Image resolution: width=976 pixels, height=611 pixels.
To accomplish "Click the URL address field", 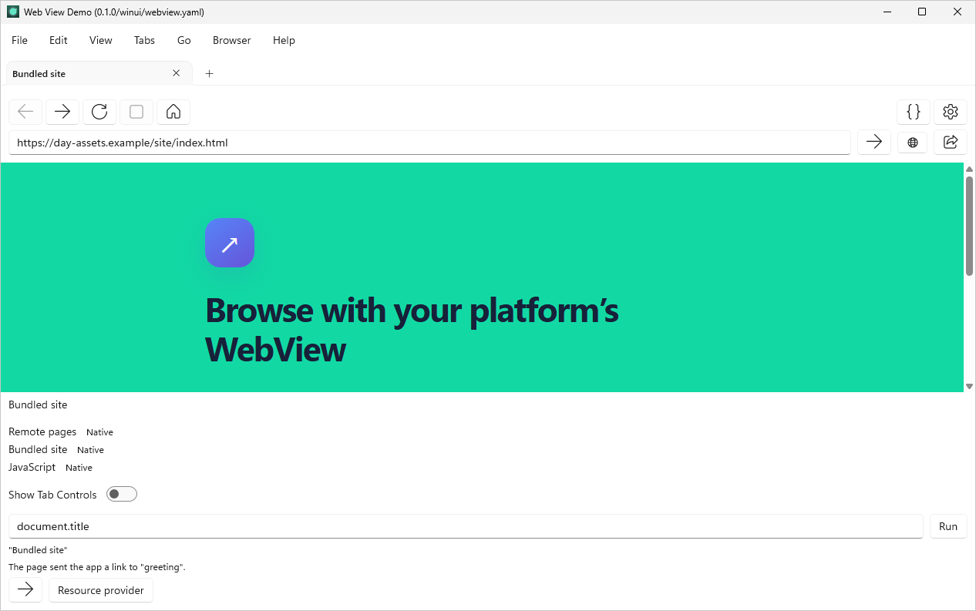I will (x=429, y=143).
